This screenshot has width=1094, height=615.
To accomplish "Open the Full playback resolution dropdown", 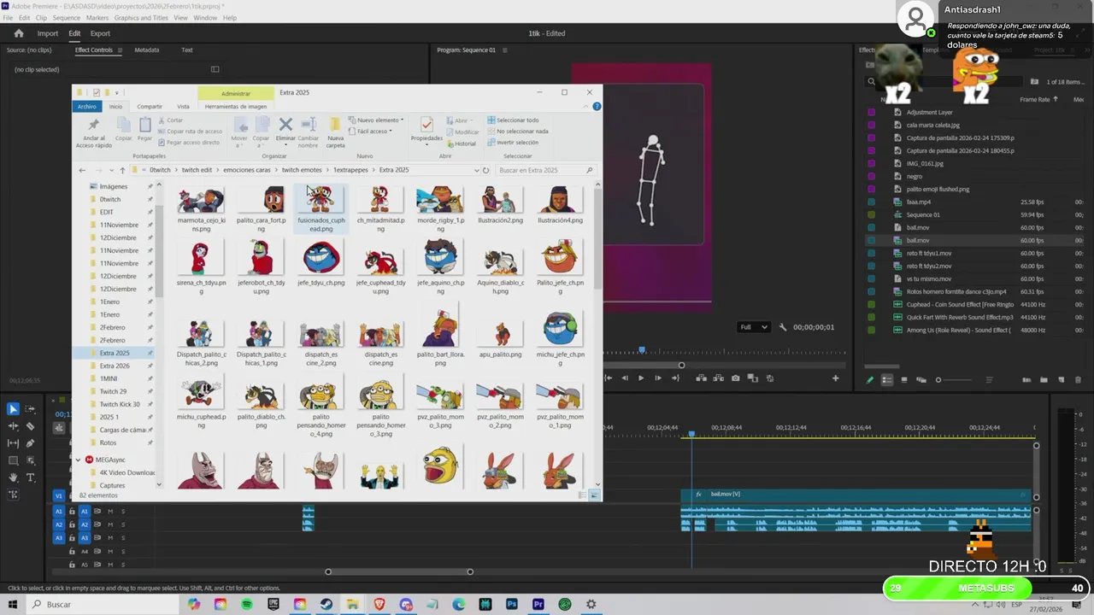I will (x=753, y=327).
